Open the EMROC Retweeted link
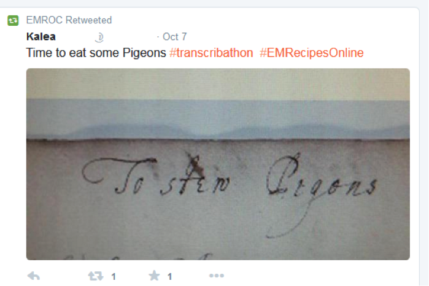 69,20
